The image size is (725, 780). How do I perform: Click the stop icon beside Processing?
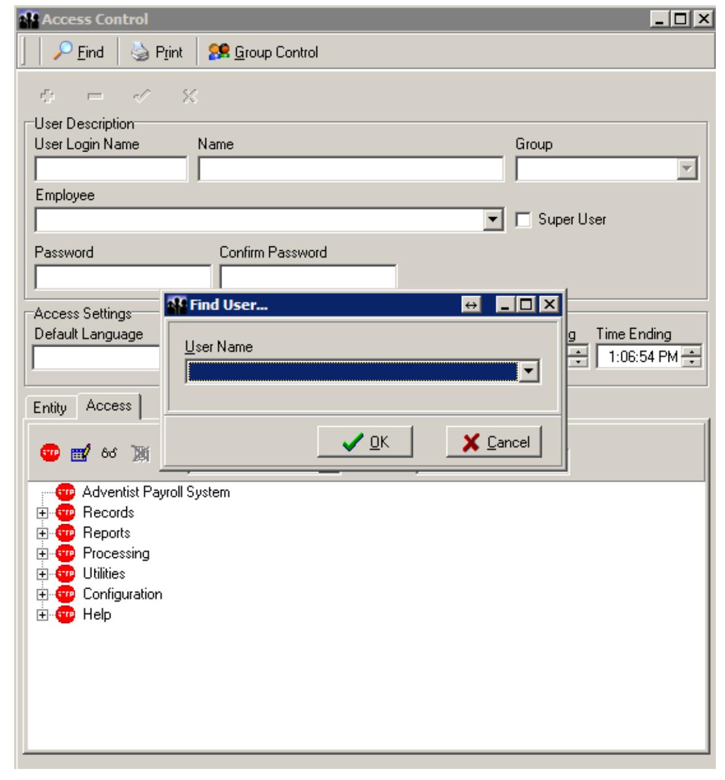(x=65, y=553)
